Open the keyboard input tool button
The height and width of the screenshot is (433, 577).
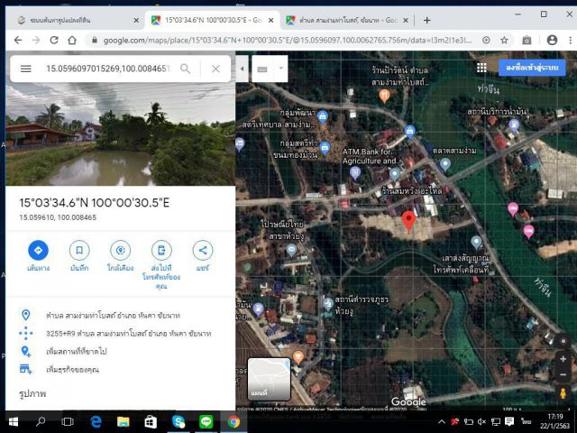tap(262, 69)
